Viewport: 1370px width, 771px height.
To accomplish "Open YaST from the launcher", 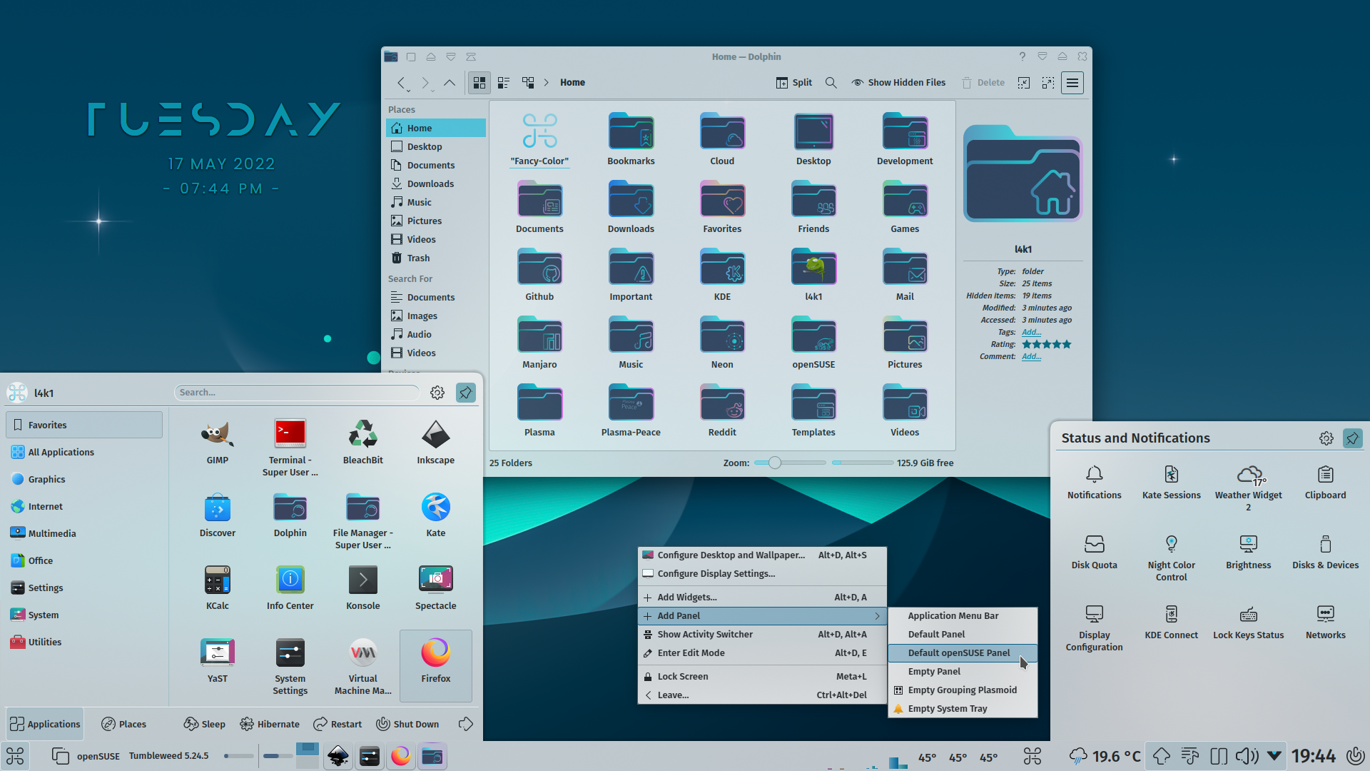I will coord(218,661).
